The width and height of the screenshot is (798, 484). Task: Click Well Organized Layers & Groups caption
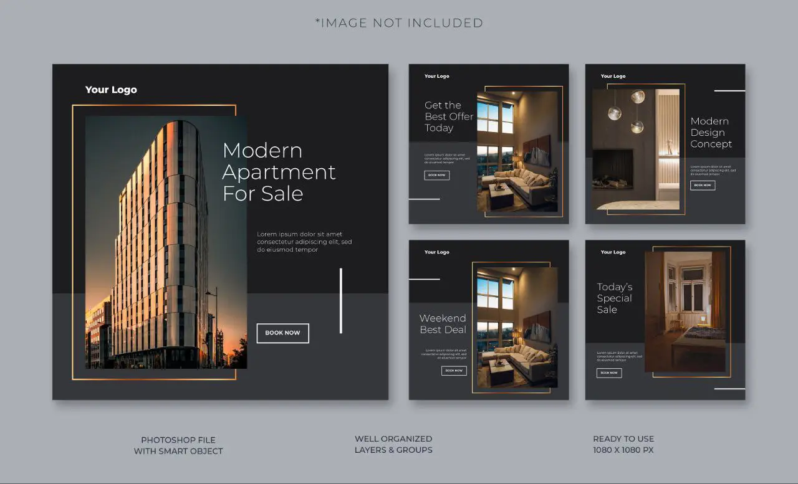pos(393,444)
